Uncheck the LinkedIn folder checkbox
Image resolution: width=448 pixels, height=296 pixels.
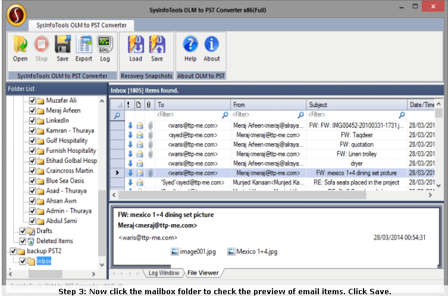coord(32,121)
